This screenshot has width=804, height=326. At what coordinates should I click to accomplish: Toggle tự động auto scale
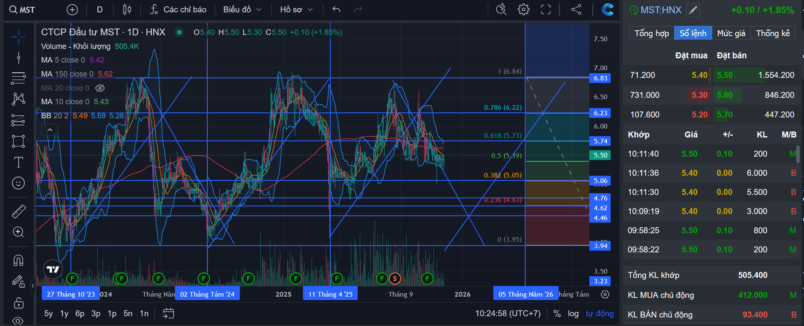[x=600, y=314]
